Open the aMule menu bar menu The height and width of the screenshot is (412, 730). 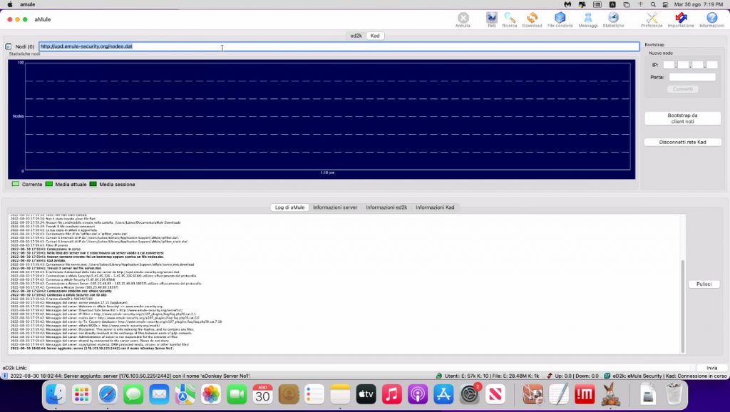click(27, 4)
